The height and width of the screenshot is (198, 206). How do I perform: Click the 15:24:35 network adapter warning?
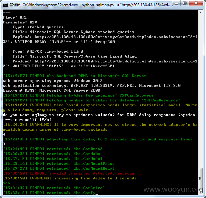100,127
